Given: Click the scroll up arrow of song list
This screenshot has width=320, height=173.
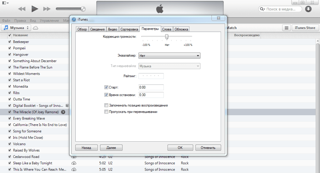Looking at the screenshot, I should (x=318, y=41).
